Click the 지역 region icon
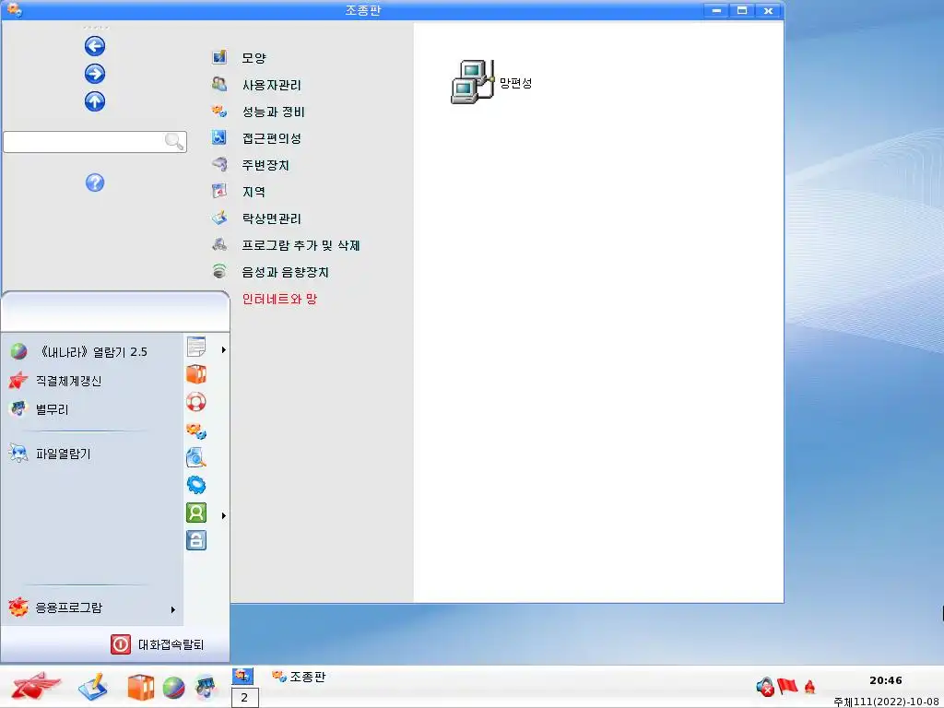Image resolution: width=944 pixels, height=708 pixels. tap(219, 191)
